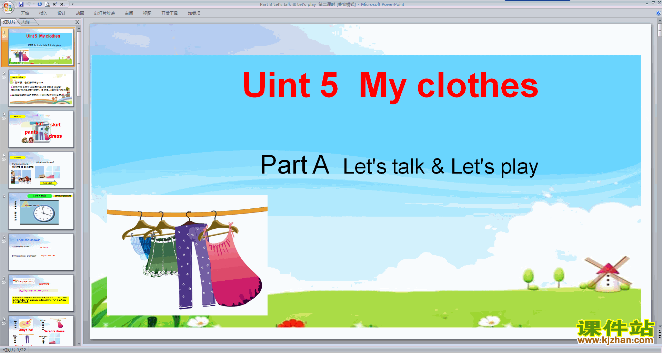Expand Customize Quick Access Toolbar dropdown
The height and width of the screenshot is (353, 662).
(x=72, y=4)
